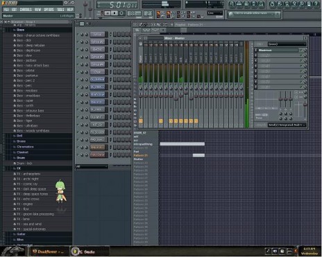Open mixer output 'Send(s) Integrated Audi' dropdown
The width and height of the screenshot is (322, 257).
pos(287,125)
